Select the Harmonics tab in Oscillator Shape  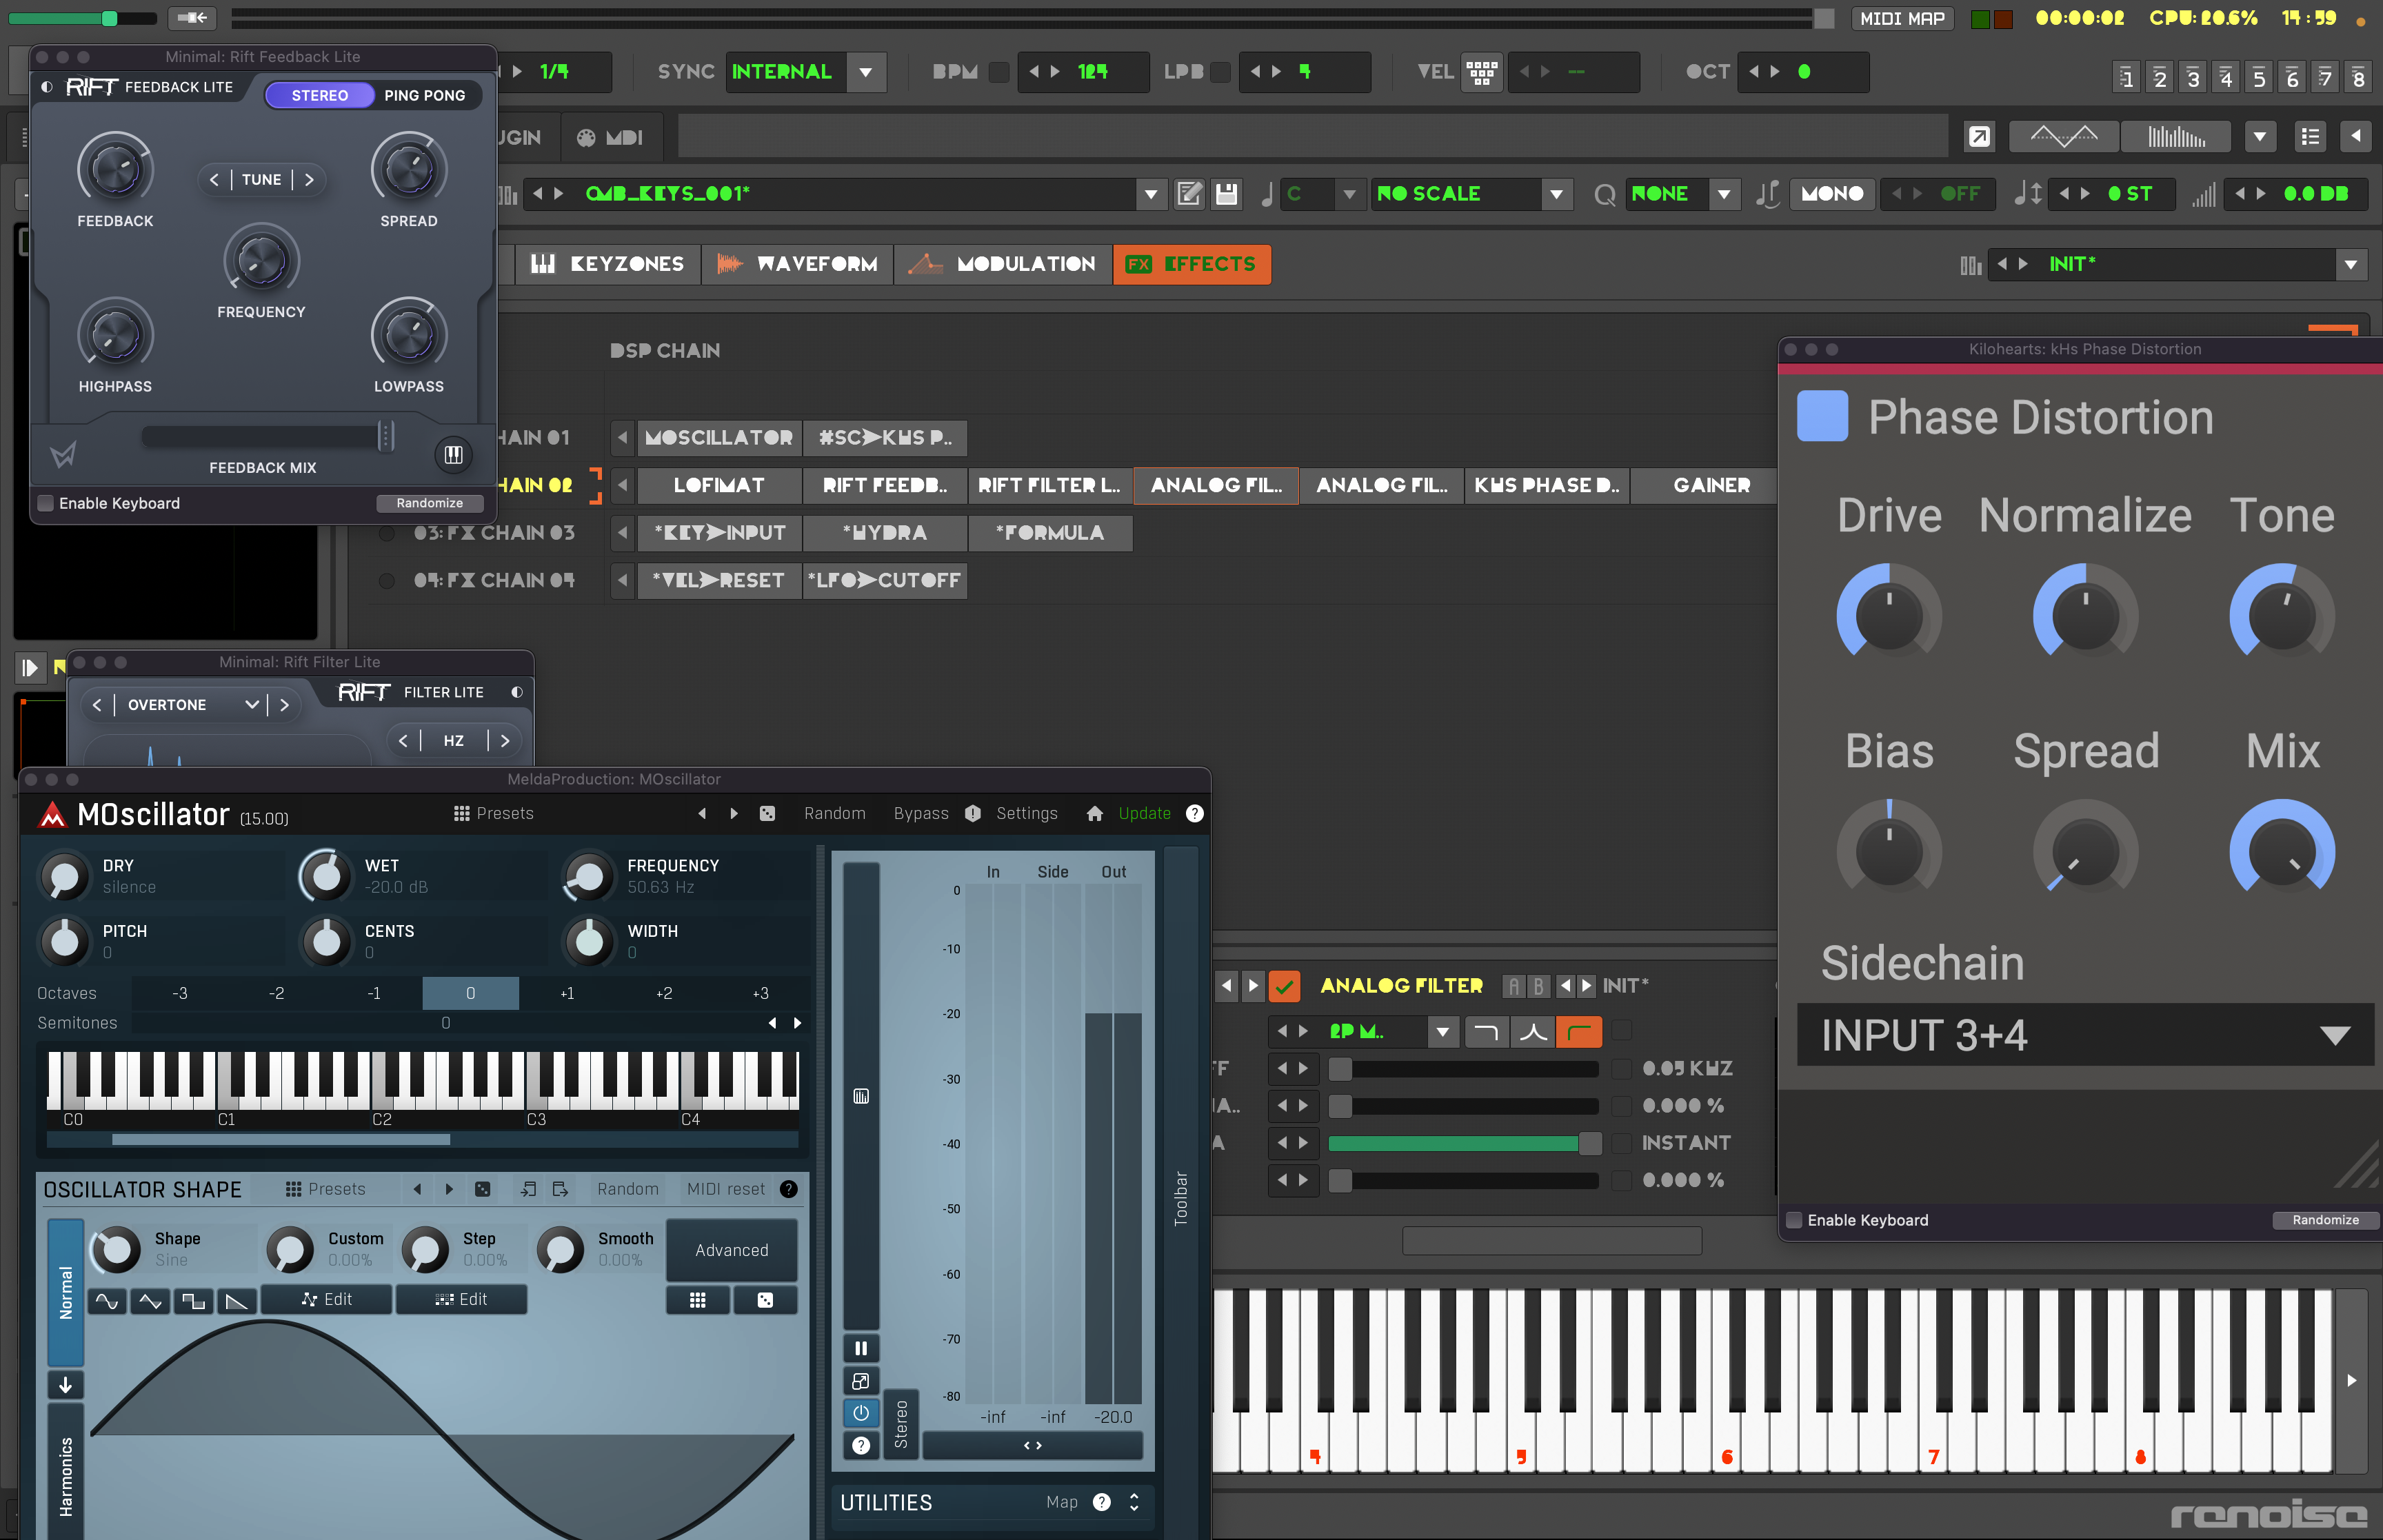click(66, 1472)
